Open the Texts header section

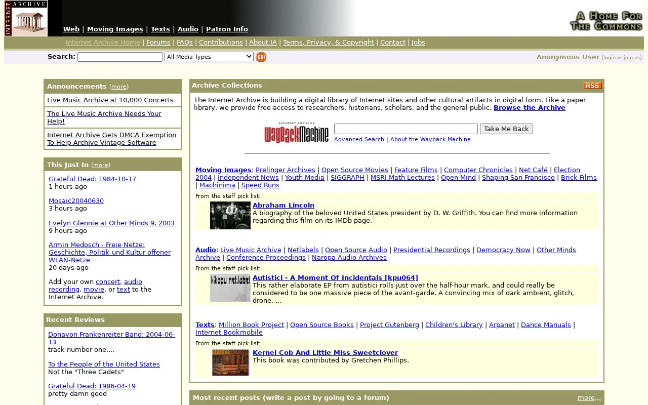160,29
